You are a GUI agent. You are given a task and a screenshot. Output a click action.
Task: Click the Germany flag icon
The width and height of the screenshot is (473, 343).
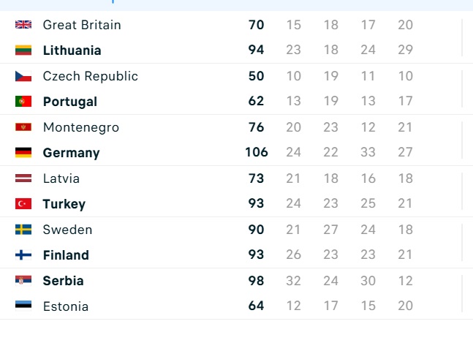[x=23, y=152]
